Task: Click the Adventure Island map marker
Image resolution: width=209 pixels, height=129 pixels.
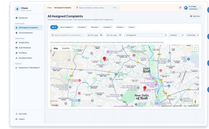Action: (x=108, y=52)
